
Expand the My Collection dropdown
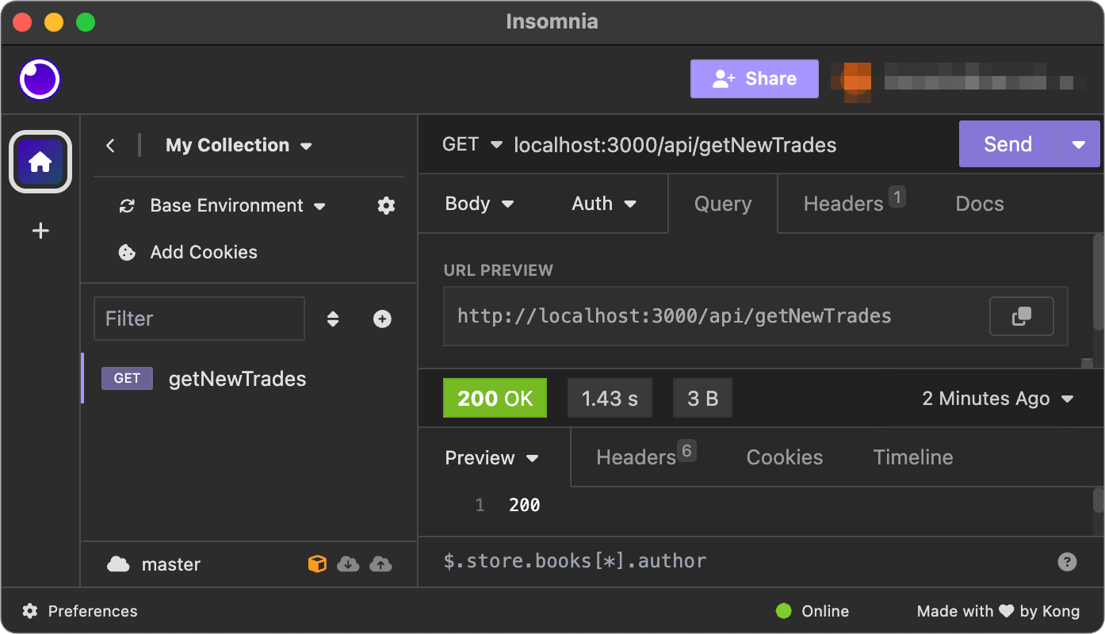(x=239, y=145)
